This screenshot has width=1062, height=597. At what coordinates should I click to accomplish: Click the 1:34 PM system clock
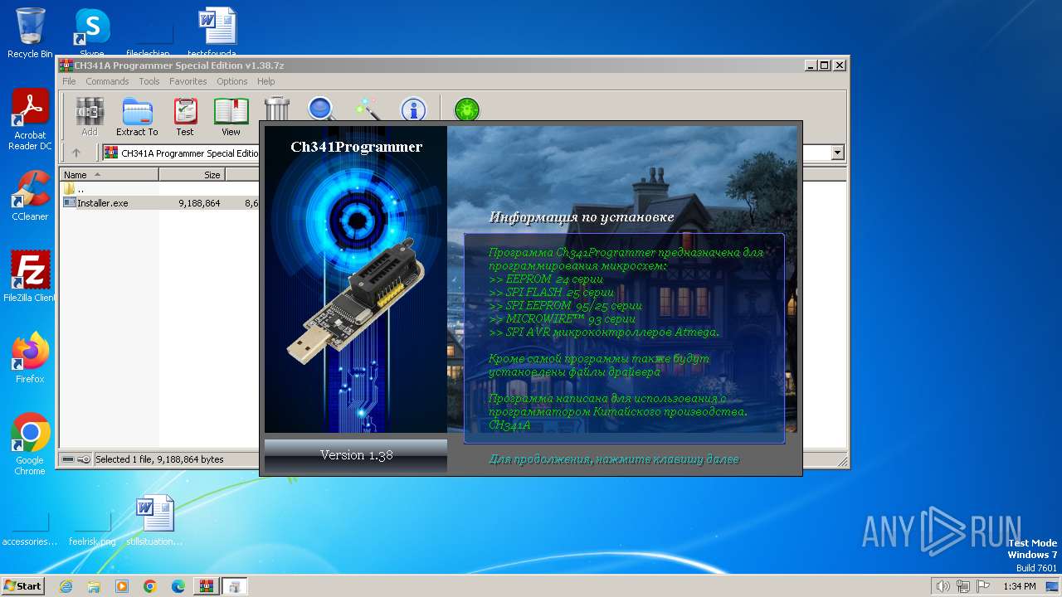1019,586
